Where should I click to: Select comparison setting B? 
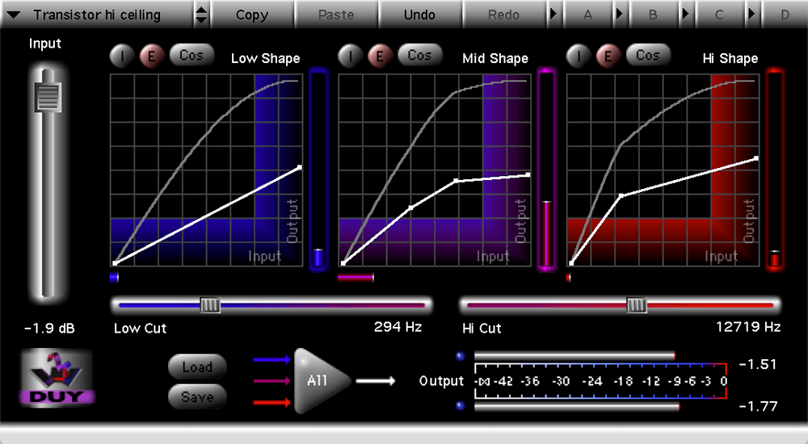coord(654,15)
